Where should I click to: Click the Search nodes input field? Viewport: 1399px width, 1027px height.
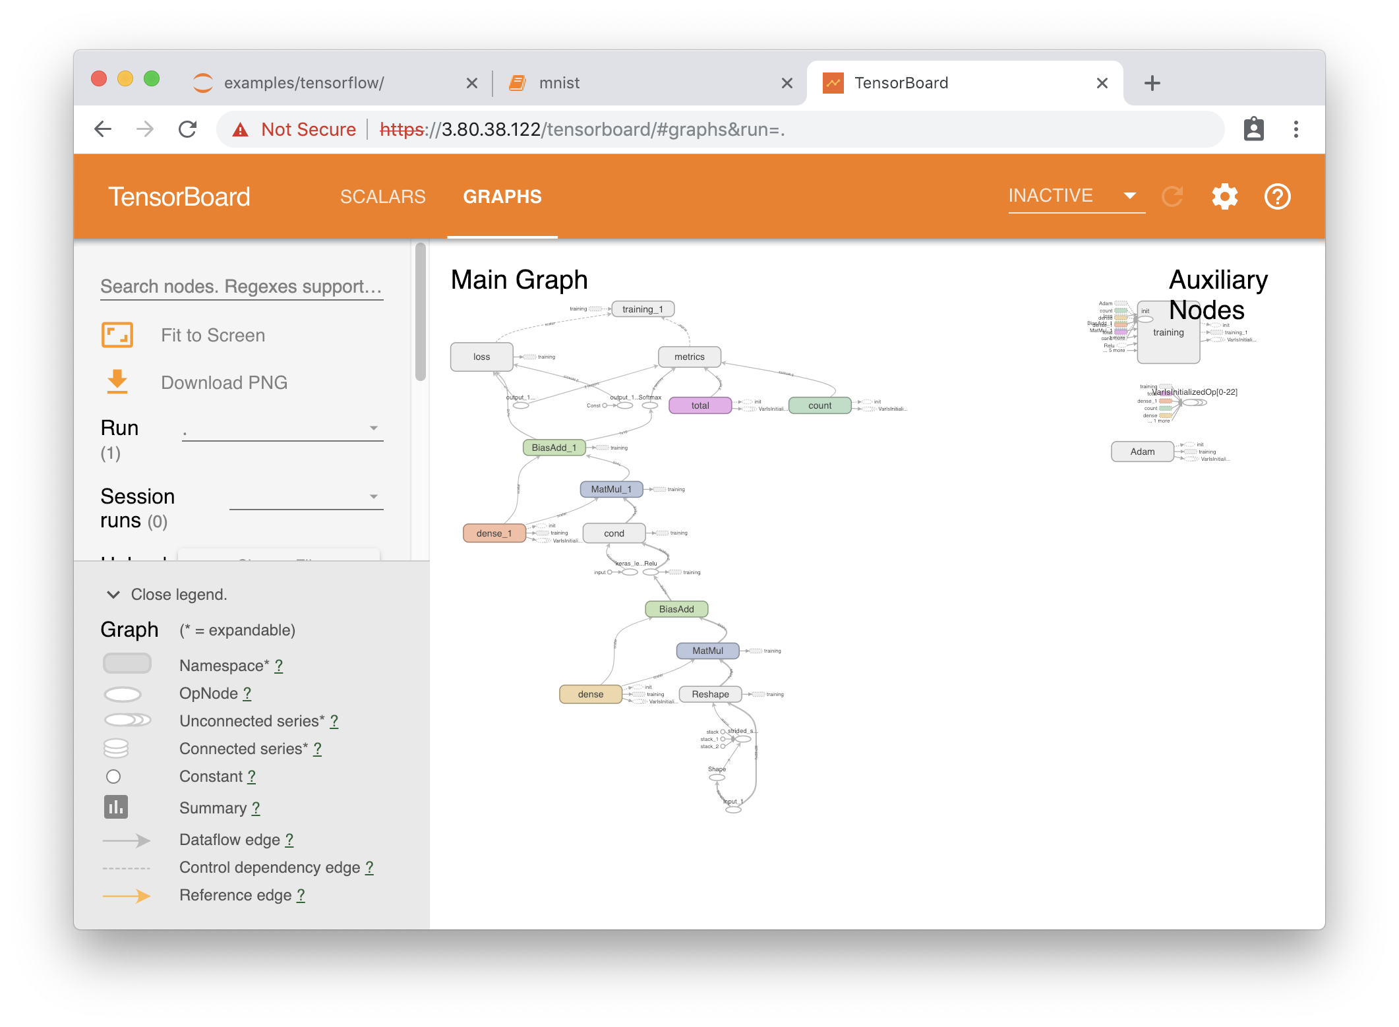(241, 287)
